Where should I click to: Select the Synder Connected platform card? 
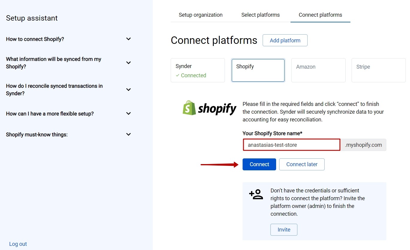click(198, 70)
